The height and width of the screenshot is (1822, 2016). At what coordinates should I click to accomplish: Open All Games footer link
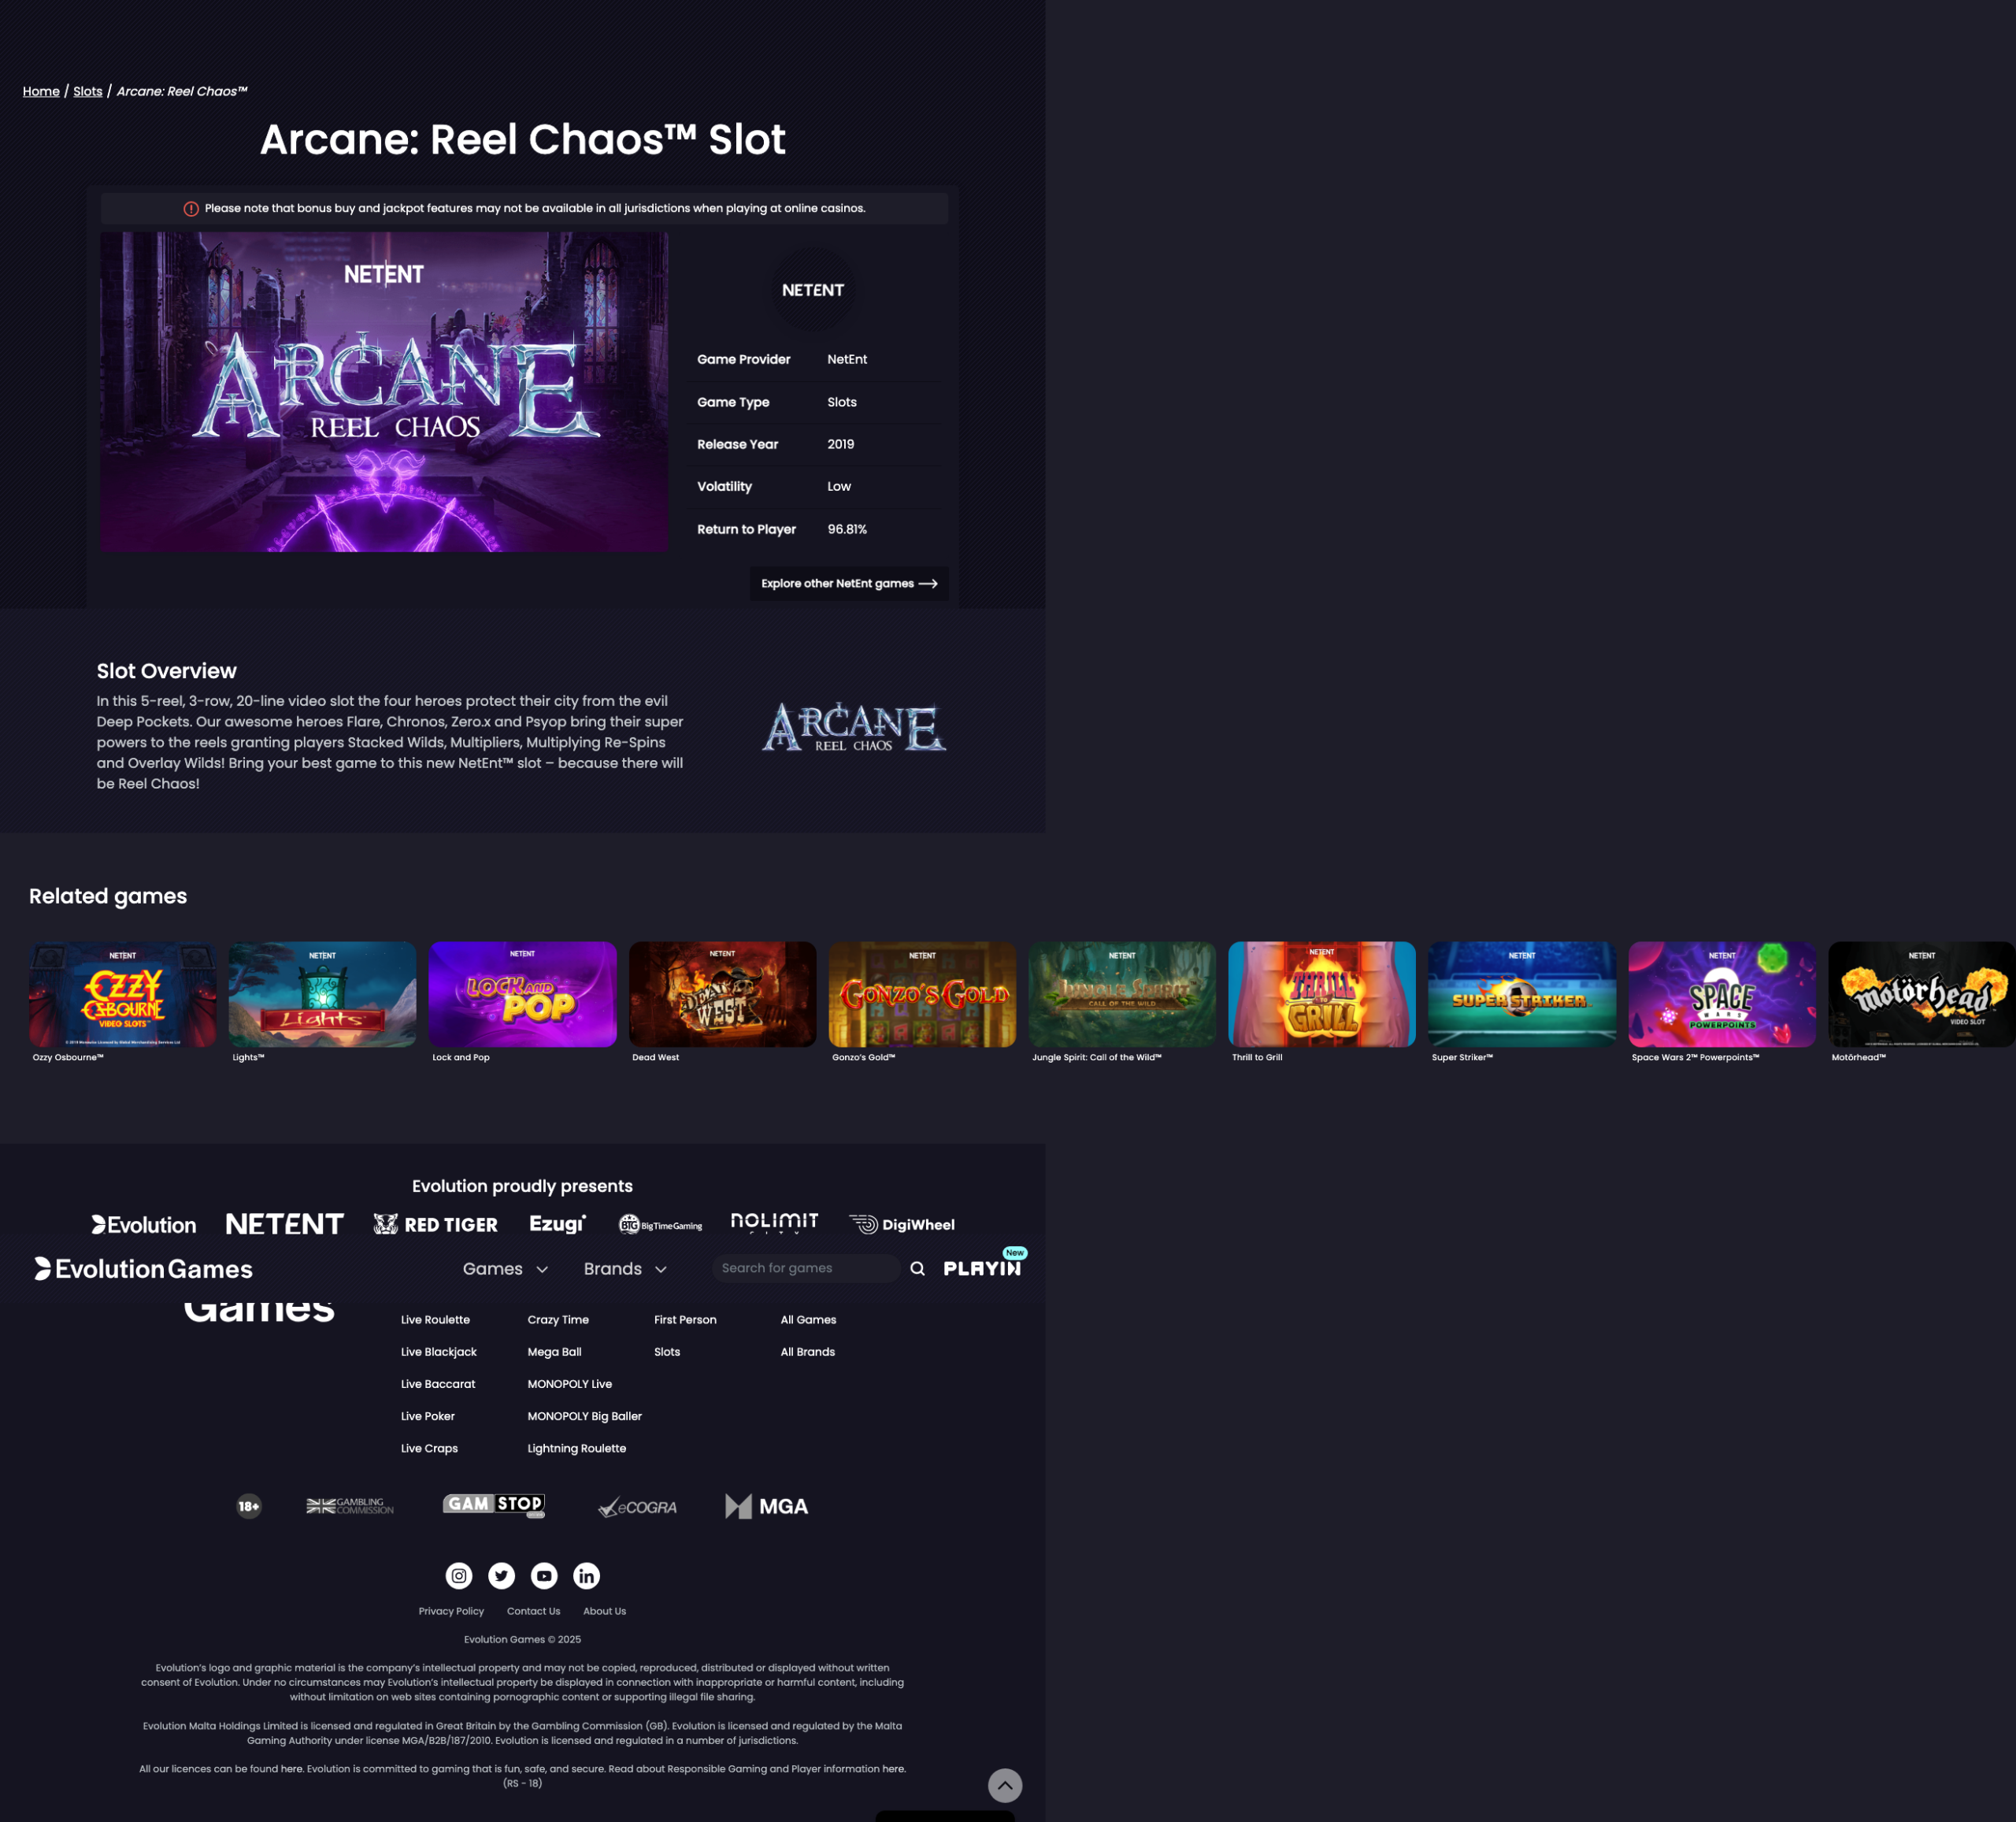pyautogui.click(x=808, y=1319)
